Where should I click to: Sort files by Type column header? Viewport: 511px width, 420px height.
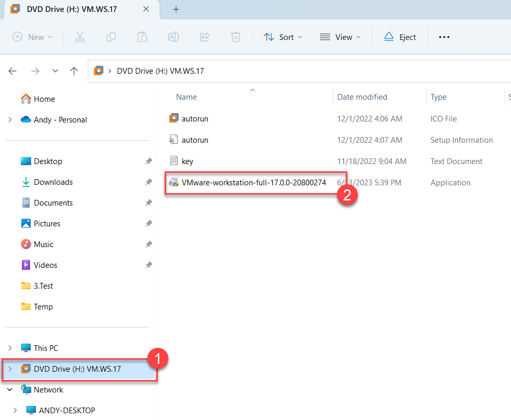point(438,97)
